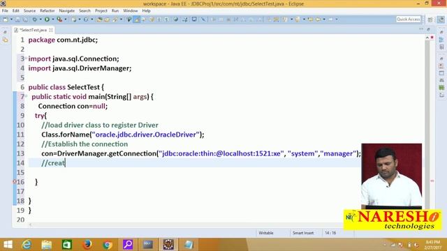The height and width of the screenshot is (251, 447).
Task: Click the Open Perspective icon
Action: 430,20
